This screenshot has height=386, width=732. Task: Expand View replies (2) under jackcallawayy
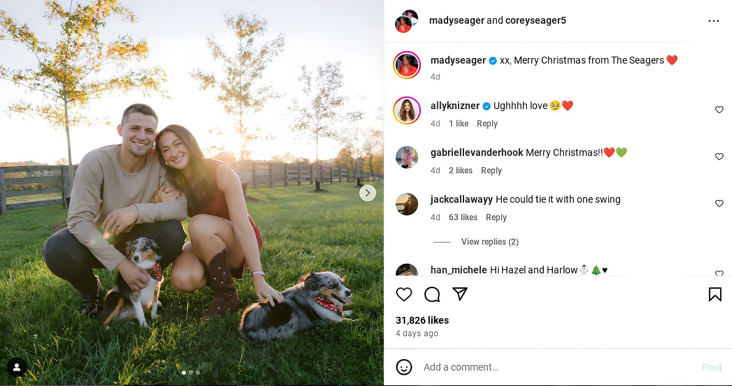(490, 242)
